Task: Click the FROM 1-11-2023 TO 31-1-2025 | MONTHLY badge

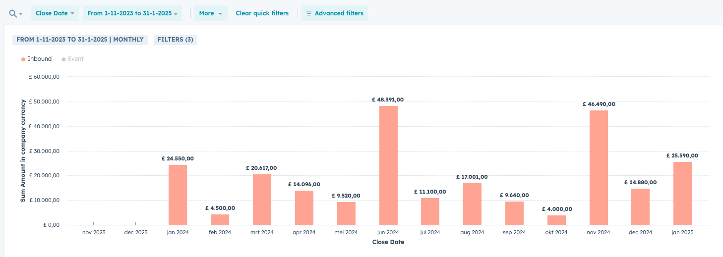Action: coord(80,40)
